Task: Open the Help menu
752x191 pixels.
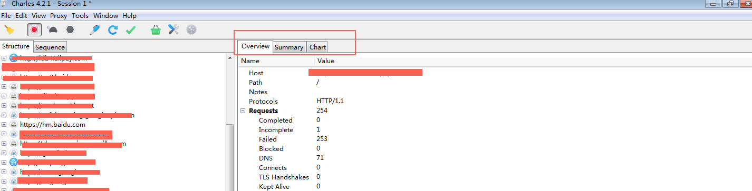Action: [129, 16]
